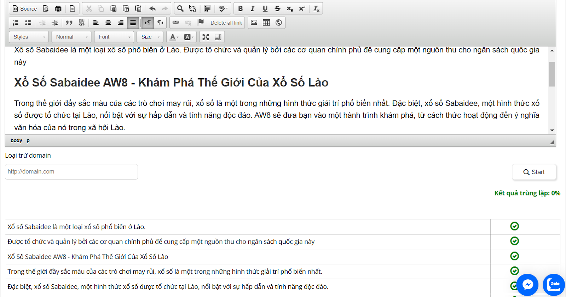Click the editor resize handle corner

click(x=552, y=142)
